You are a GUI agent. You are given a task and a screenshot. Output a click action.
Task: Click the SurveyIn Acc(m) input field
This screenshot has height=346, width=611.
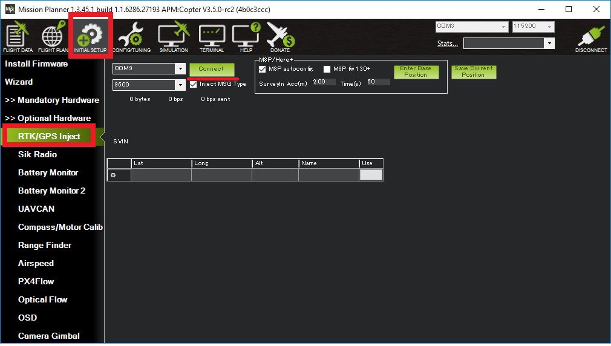click(324, 82)
